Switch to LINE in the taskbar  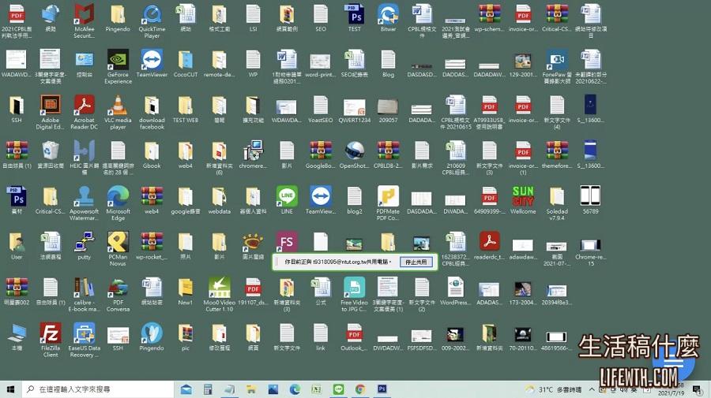coord(338,389)
